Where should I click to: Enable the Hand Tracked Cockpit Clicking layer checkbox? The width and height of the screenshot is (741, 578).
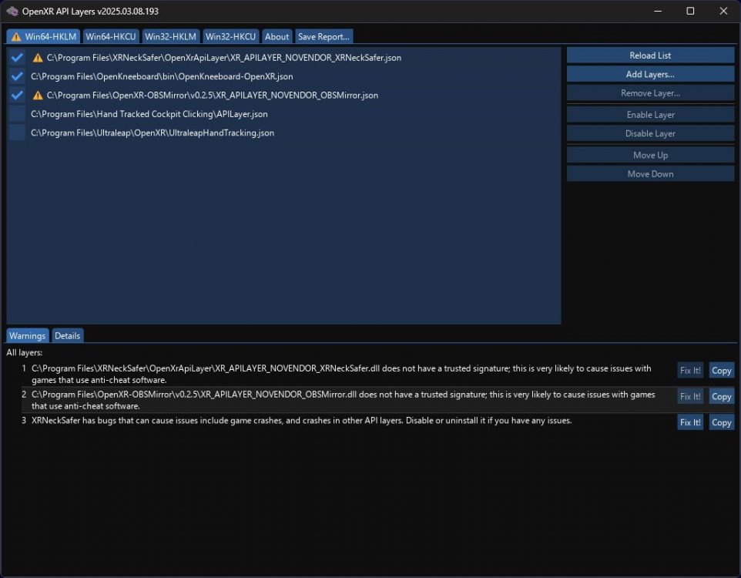point(17,113)
